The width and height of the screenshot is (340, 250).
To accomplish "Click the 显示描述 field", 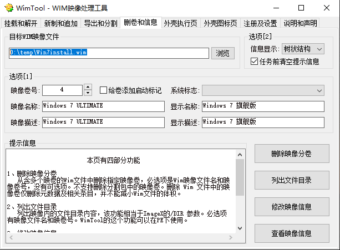I will 263,123.
